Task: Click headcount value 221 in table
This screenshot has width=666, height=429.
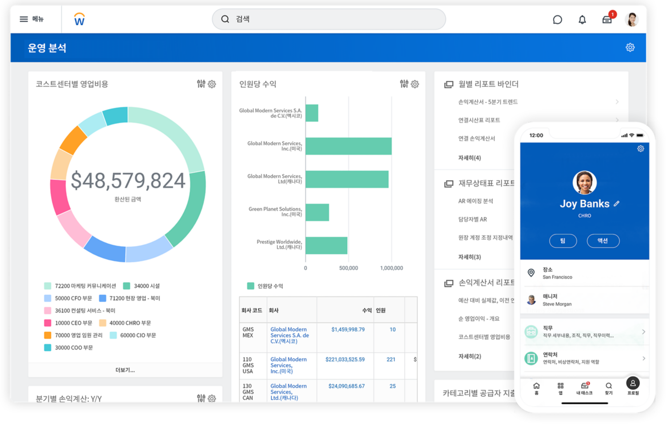Action: (x=391, y=359)
